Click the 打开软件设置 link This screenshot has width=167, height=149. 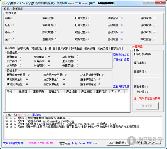click(121, 60)
